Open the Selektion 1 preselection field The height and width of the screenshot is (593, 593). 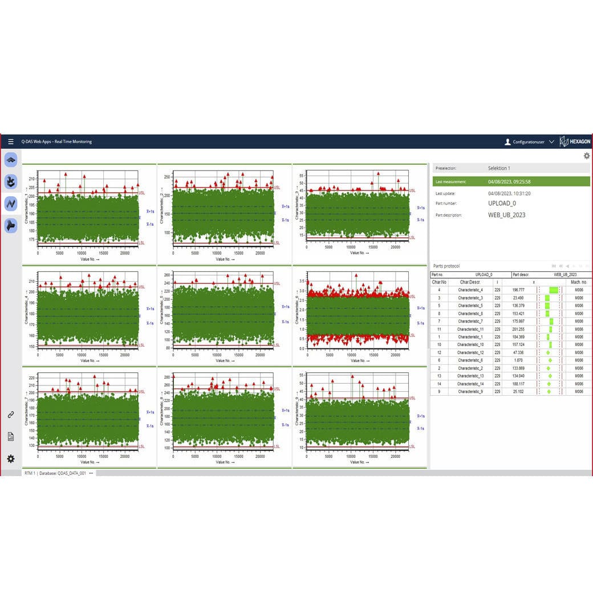point(499,168)
